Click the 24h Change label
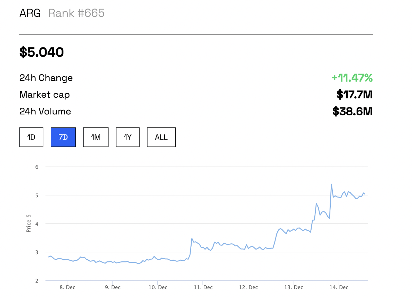The height and width of the screenshot is (298, 412). tap(46, 78)
